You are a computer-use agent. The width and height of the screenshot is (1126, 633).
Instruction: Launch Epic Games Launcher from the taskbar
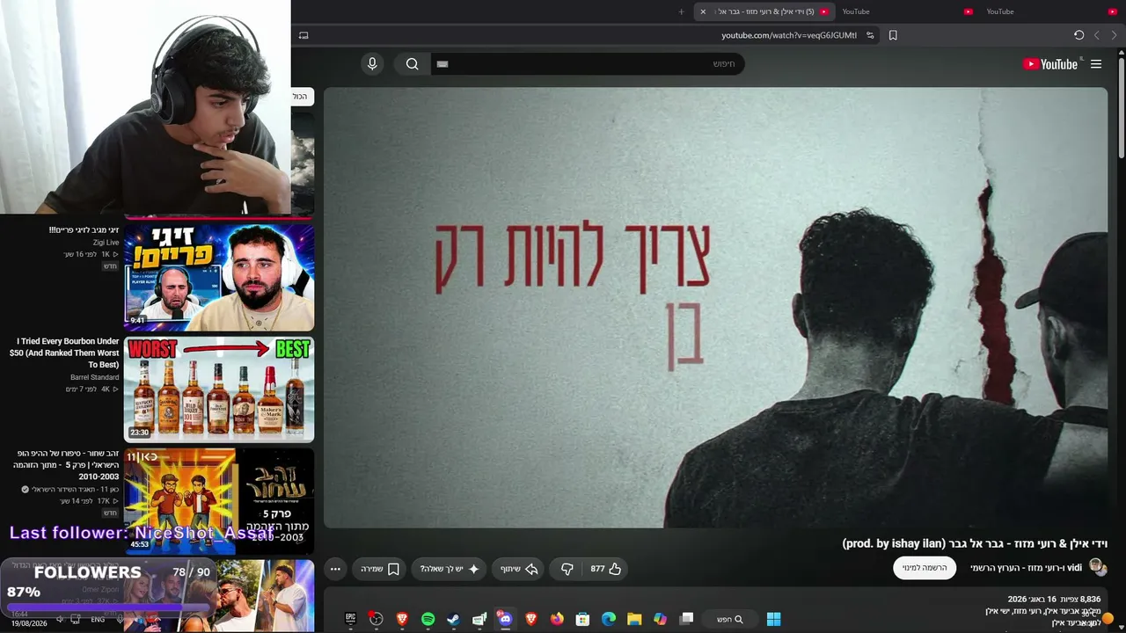[350, 619]
